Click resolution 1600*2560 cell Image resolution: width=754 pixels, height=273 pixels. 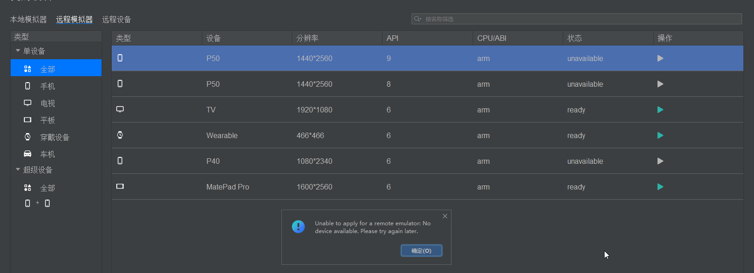pos(314,187)
